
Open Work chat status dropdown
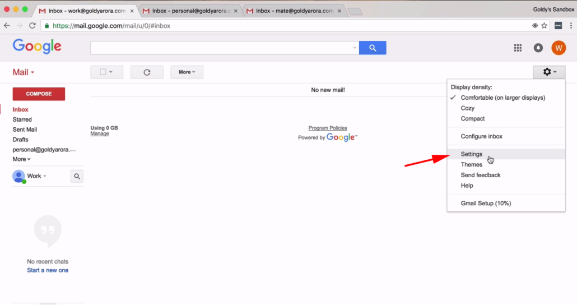[45, 176]
